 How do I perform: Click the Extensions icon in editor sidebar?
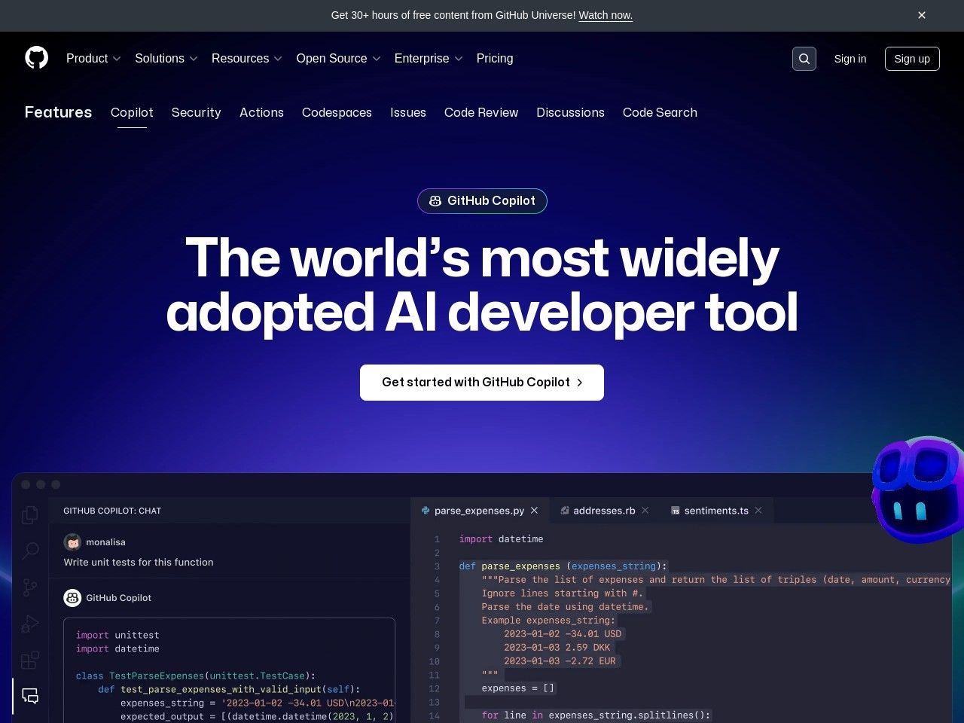[x=30, y=660]
